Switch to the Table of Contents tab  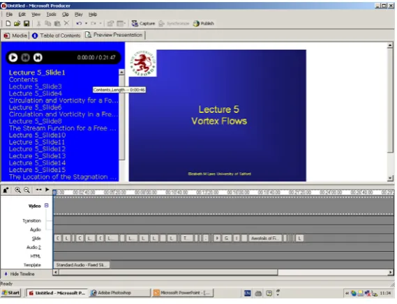click(x=57, y=36)
